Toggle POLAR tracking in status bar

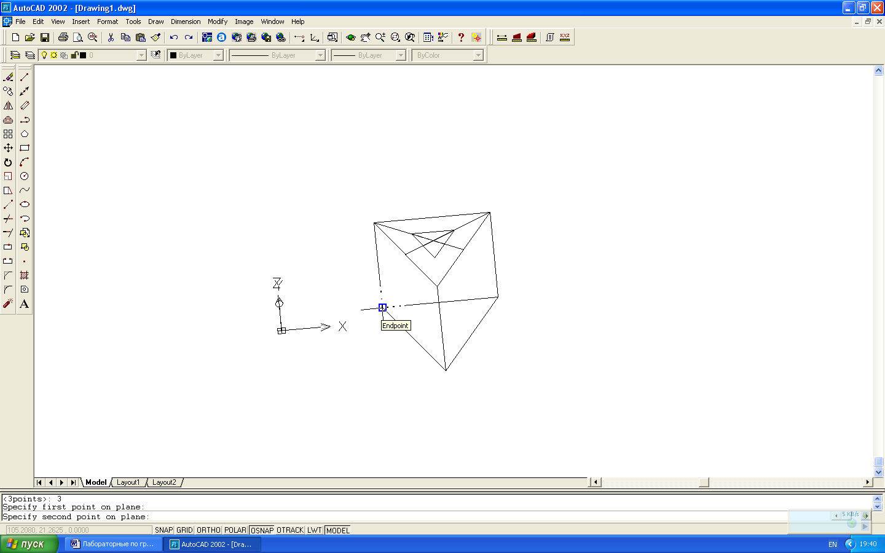click(235, 530)
